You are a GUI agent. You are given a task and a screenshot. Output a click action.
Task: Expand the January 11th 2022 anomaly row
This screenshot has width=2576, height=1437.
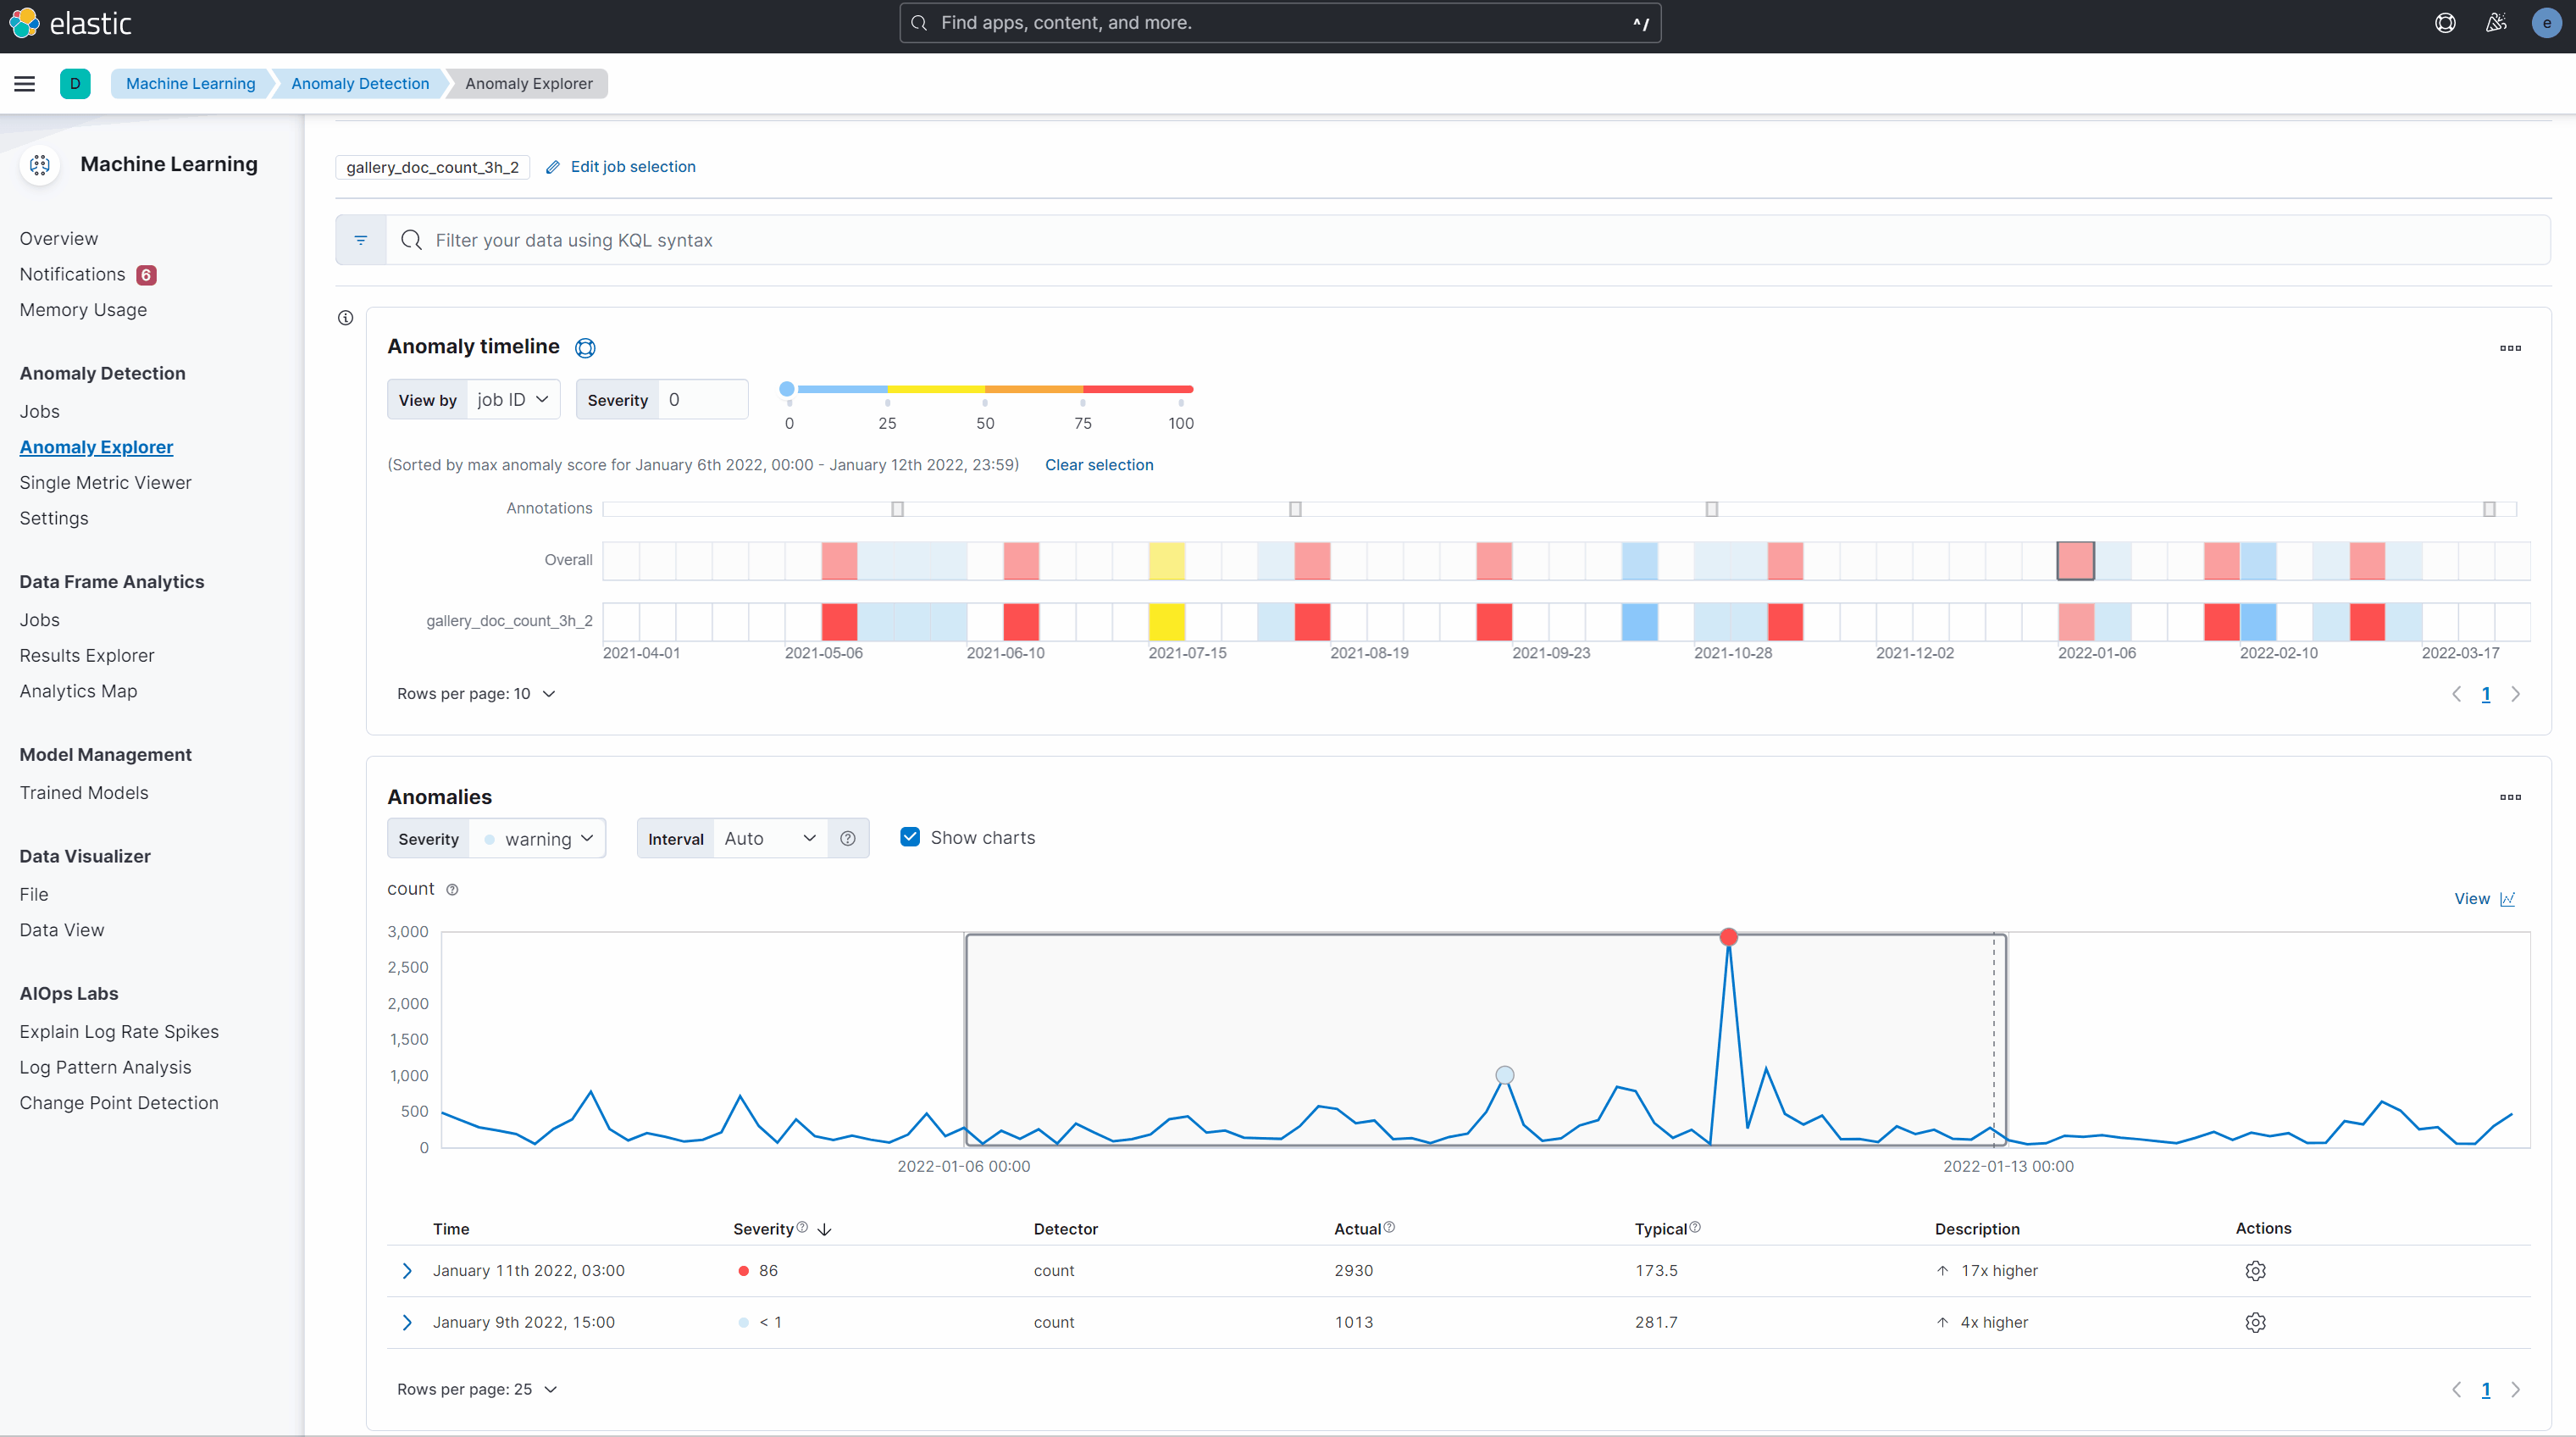(407, 1271)
